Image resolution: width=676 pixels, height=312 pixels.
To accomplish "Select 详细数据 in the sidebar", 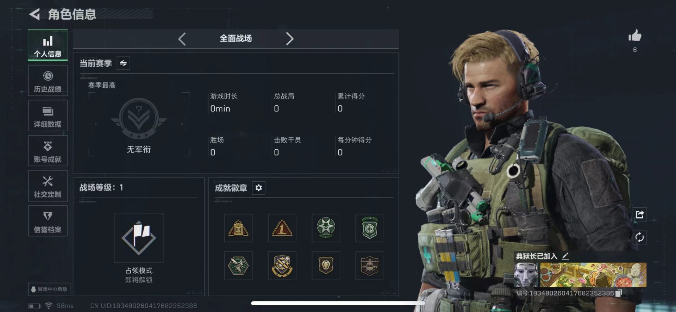I will click(x=48, y=116).
